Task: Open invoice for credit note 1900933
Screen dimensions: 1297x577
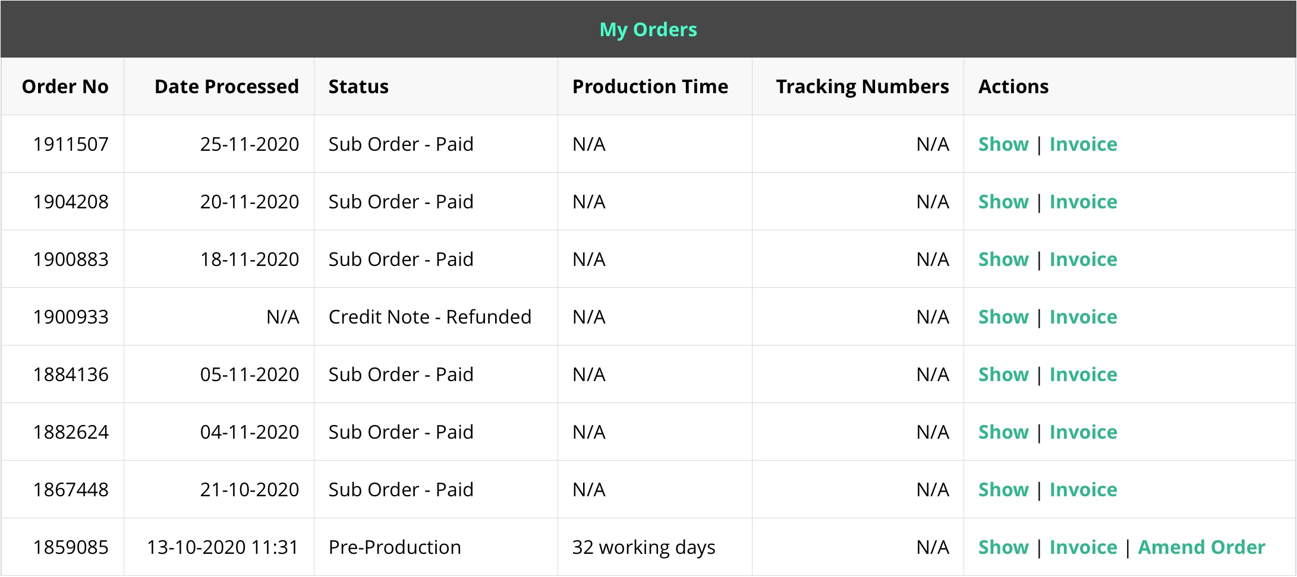Action: 1083,317
